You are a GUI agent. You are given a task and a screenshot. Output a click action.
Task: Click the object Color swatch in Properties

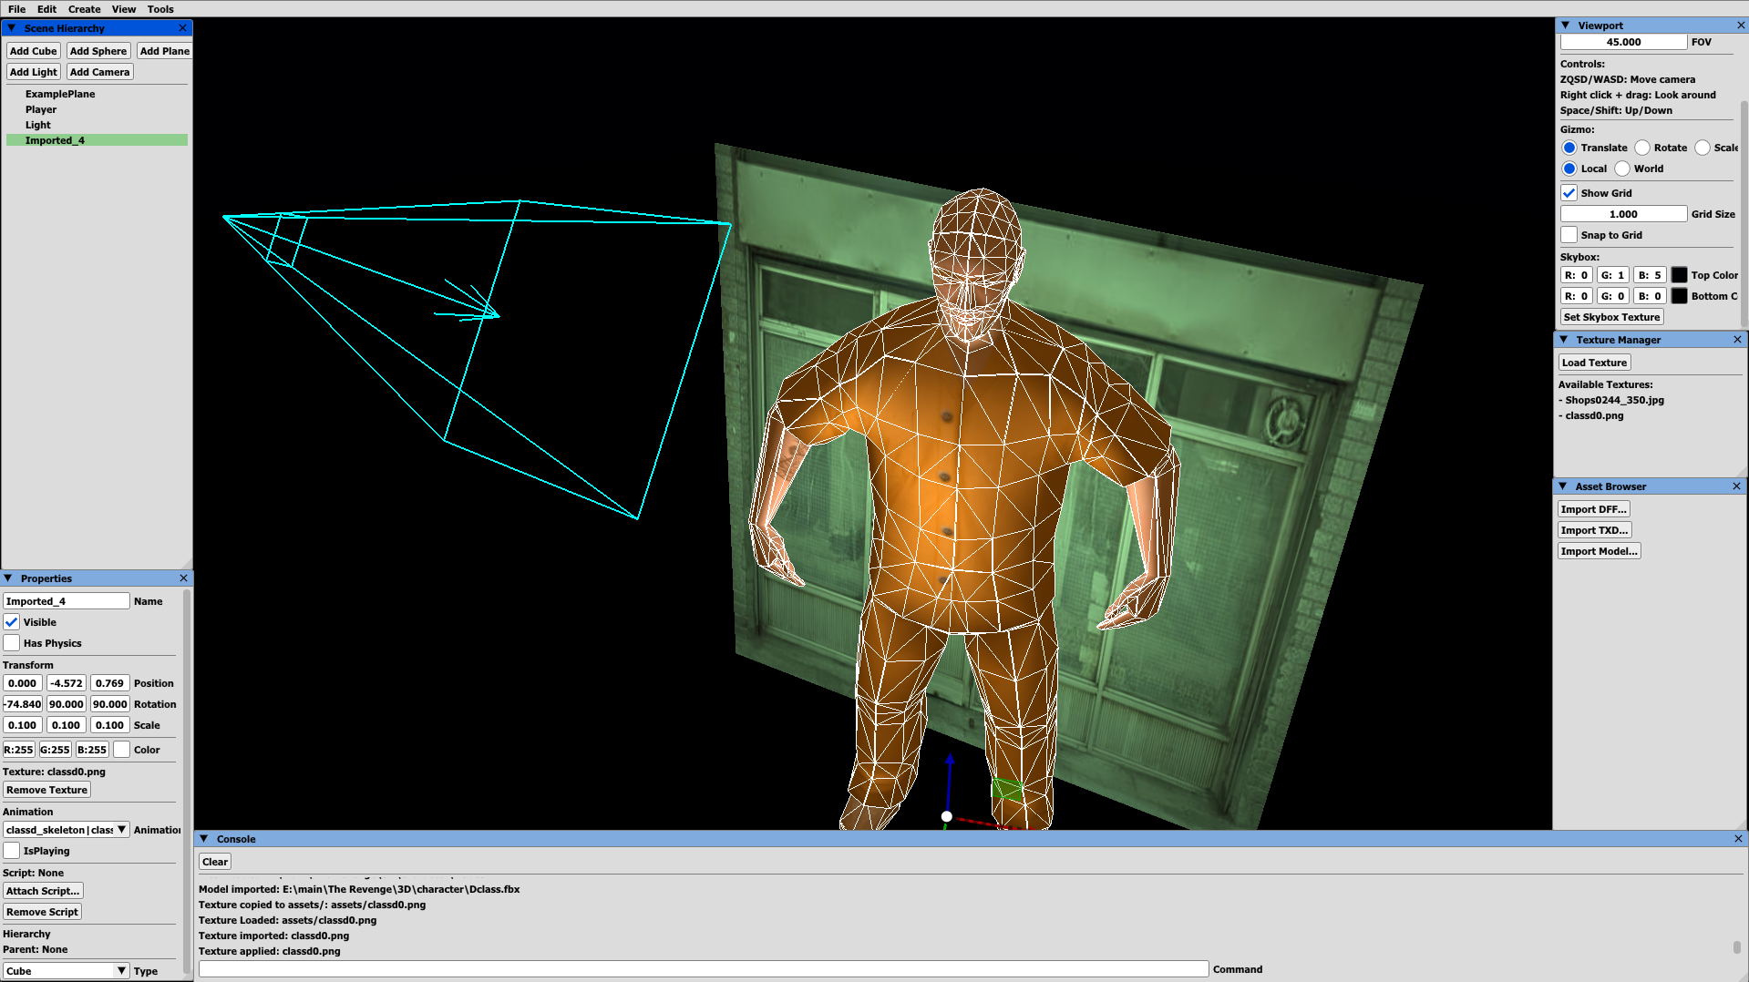click(x=121, y=750)
